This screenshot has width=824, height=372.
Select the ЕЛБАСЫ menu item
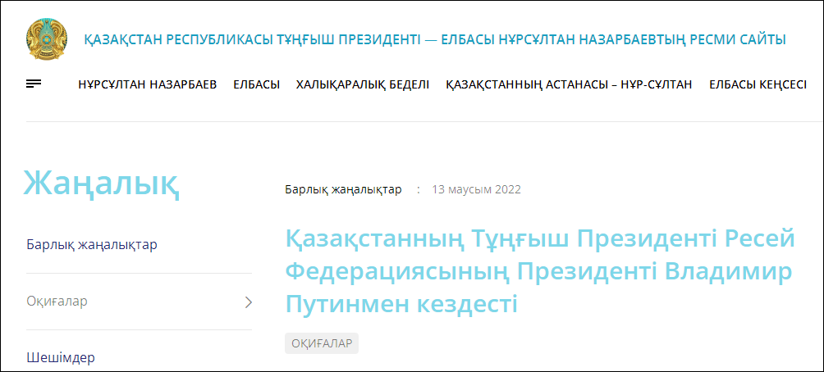(x=256, y=84)
